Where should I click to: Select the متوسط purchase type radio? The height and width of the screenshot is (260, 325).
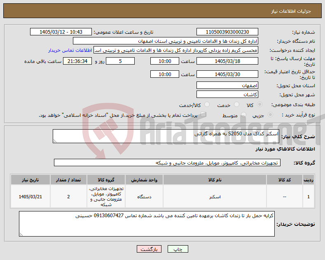[x=243, y=115]
